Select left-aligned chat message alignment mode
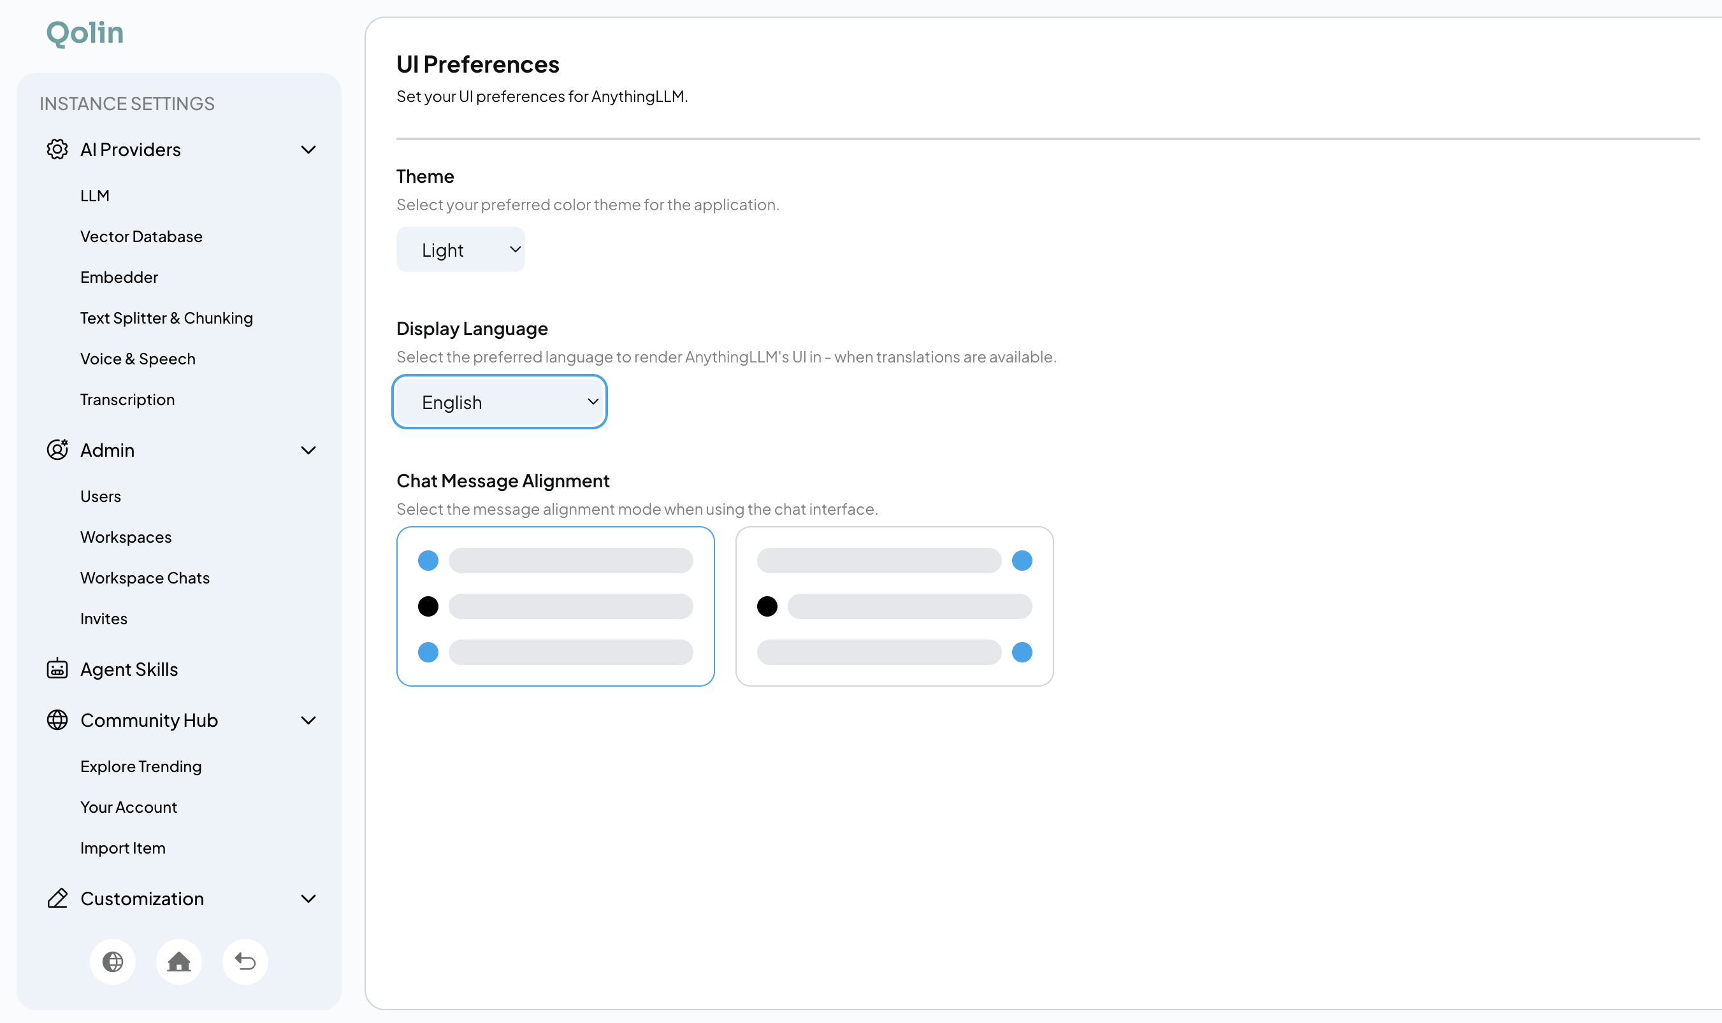 tap(556, 606)
